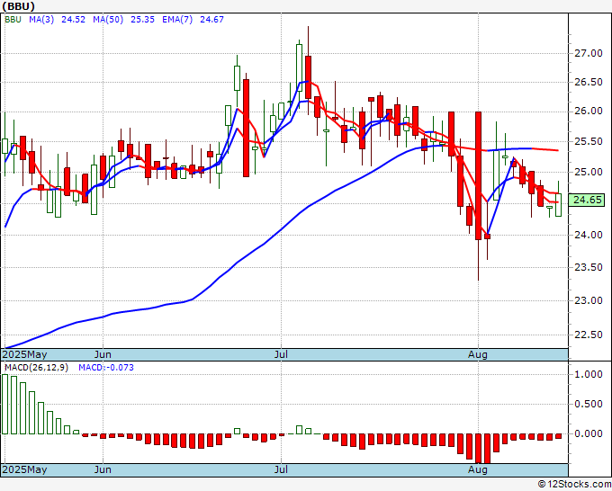Click the MACD(26,12,9) indicator label
Viewport: 612px width, 491px height.
tap(36, 368)
